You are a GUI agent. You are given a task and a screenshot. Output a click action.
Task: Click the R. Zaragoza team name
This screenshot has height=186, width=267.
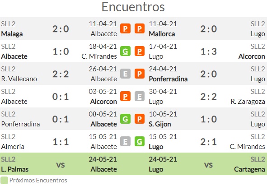[x=248, y=102]
